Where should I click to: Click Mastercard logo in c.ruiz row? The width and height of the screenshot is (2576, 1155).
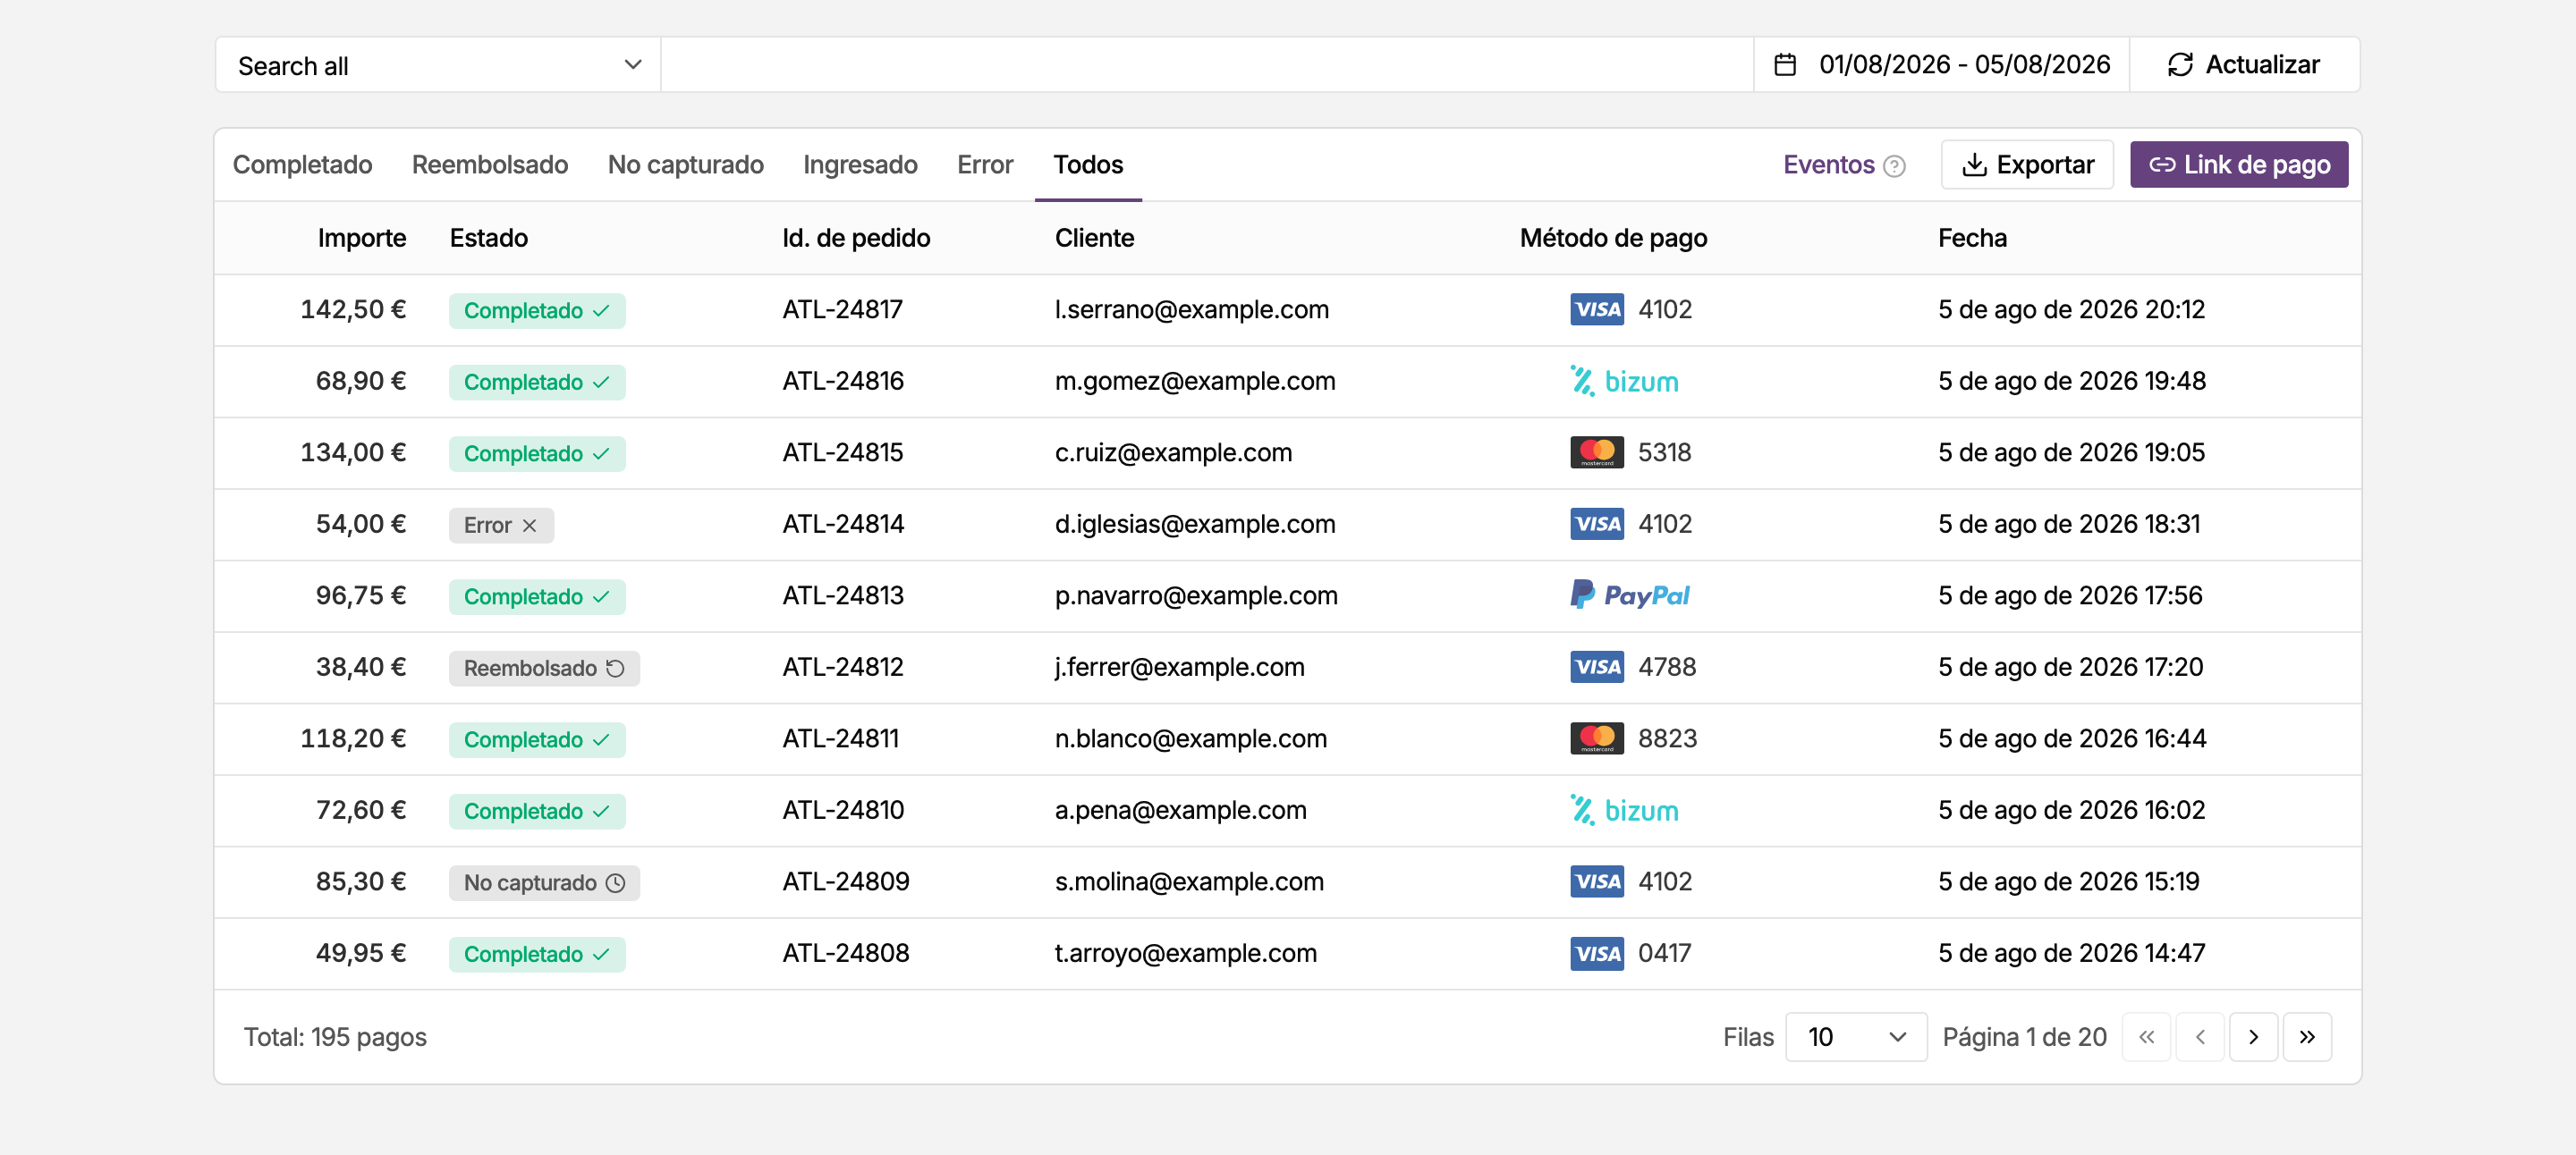click(1597, 452)
